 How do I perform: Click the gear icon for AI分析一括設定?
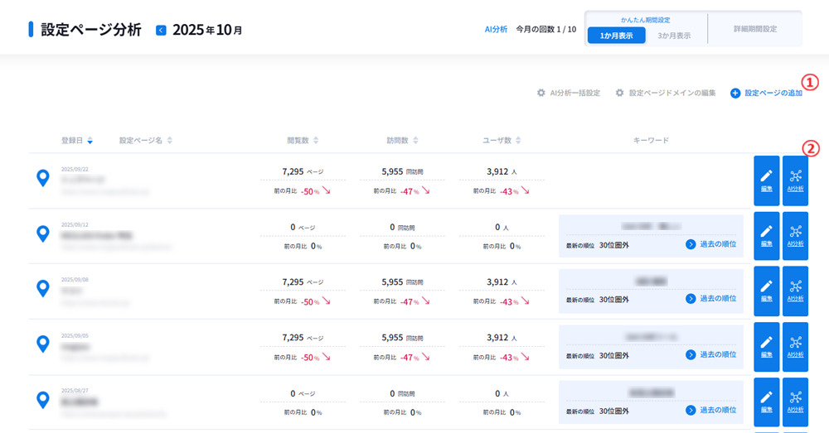click(541, 93)
